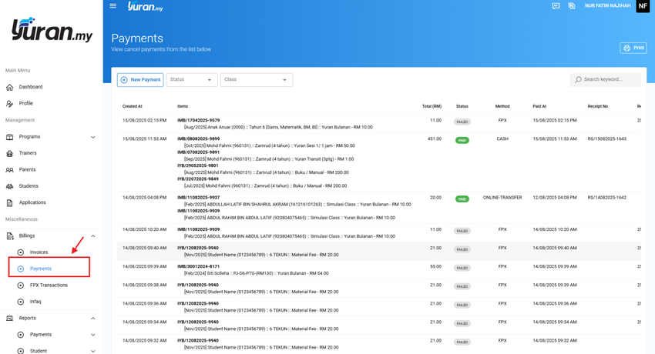Image resolution: width=655 pixels, height=354 pixels.
Task: Click the Reports icon in sidebar
Action: (9, 318)
